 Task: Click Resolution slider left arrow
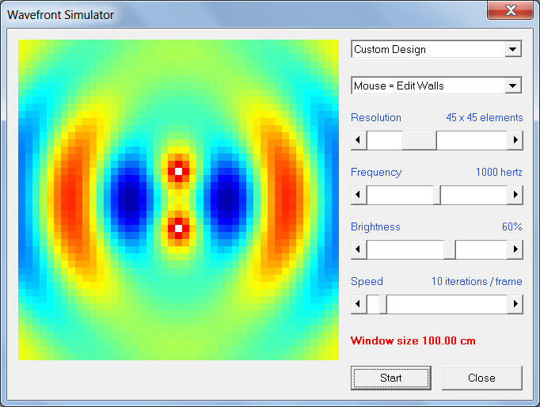coord(359,140)
